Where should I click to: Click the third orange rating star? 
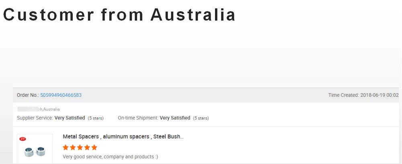pos(80,147)
